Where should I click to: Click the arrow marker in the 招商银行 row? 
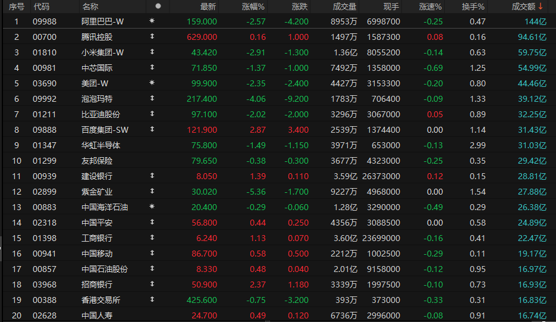pyautogui.click(x=152, y=284)
